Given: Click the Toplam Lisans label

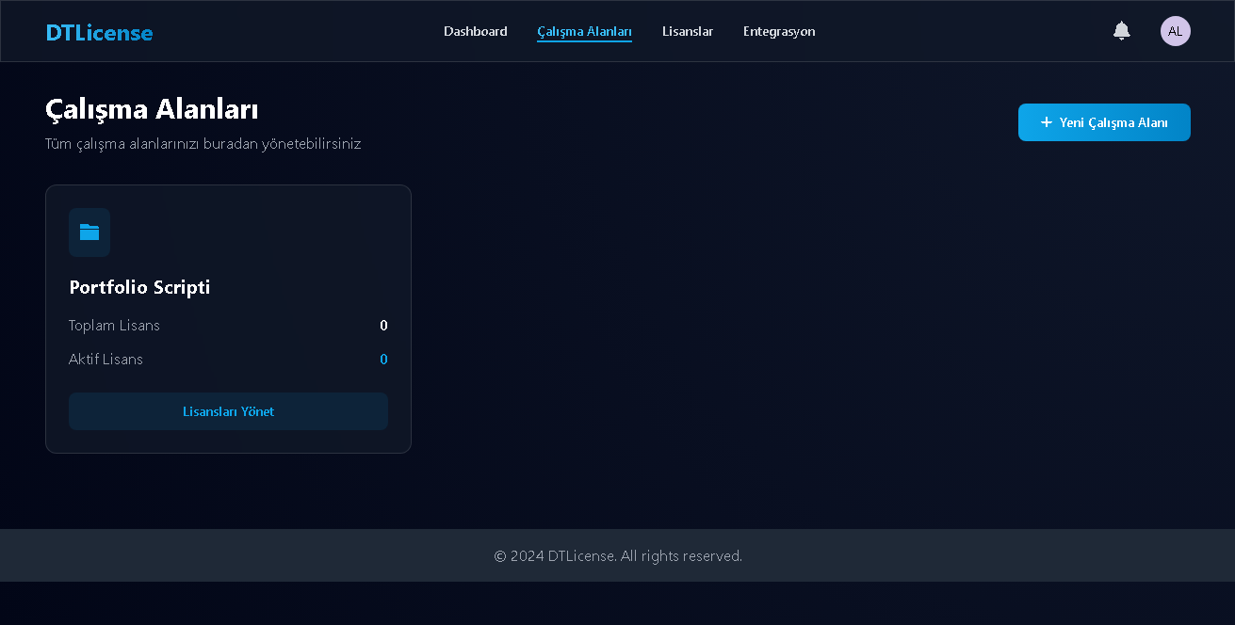Looking at the screenshot, I should pyautogui.click(x=114, y=326).
